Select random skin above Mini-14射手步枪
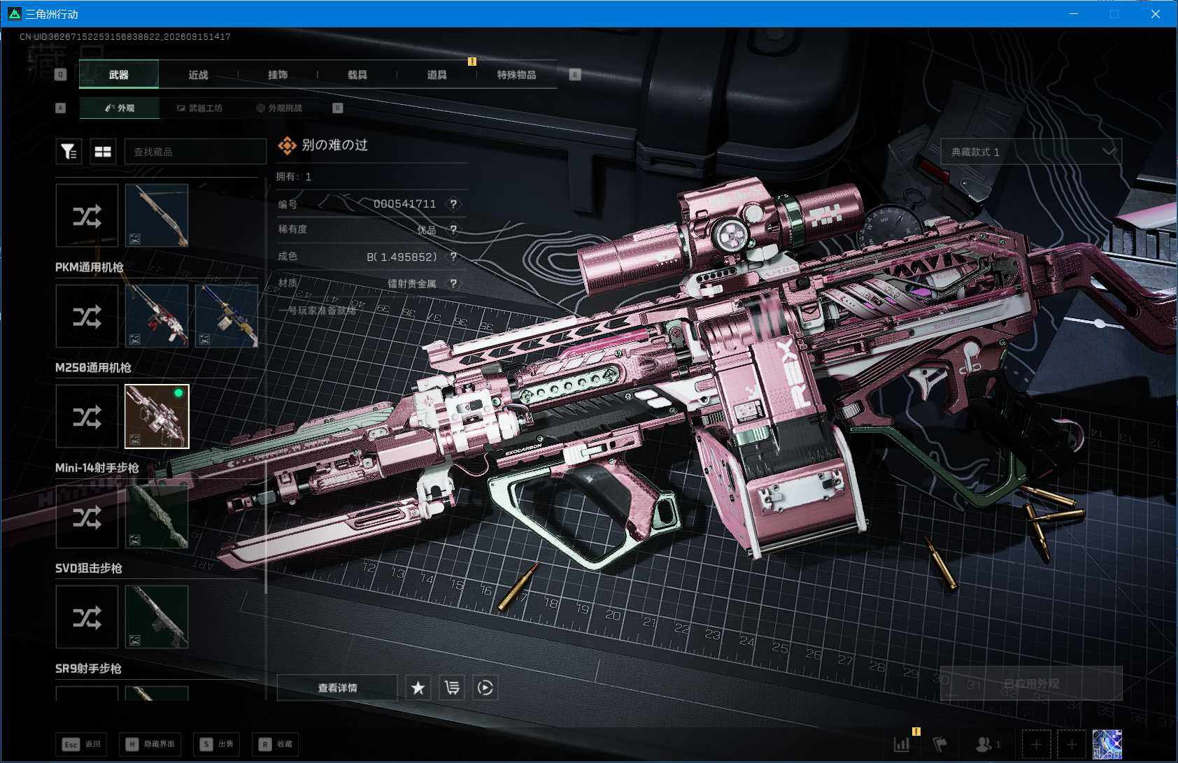This screenshot has width=1178, height=763. click(x=87, y=417)
